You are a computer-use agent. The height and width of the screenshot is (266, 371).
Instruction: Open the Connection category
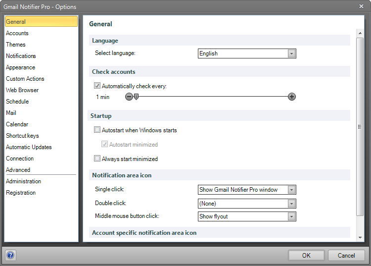pos(20,158)
